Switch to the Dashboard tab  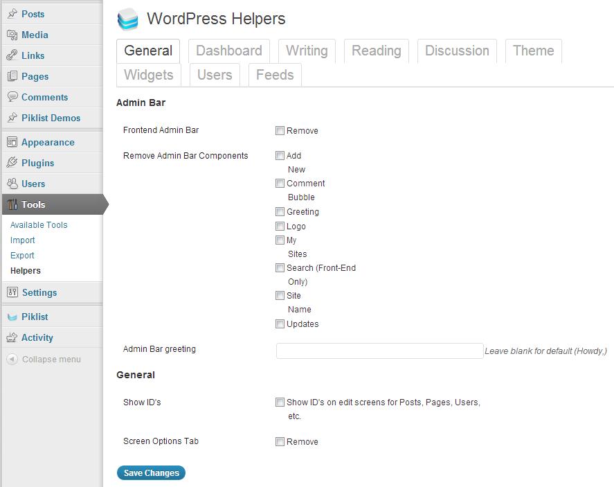point(228,51)
